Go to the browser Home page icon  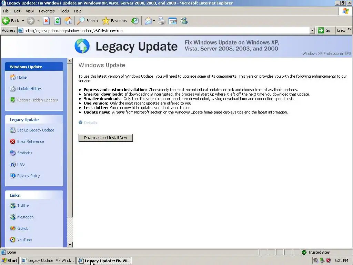click(x=69, y=21)
